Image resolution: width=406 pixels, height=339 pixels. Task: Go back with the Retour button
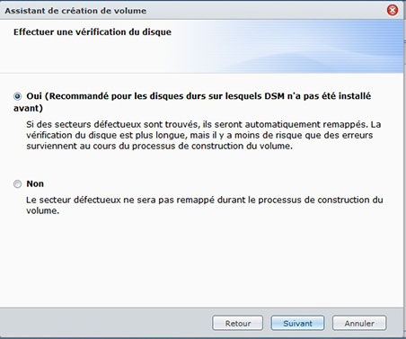pyautogui.click(x=238, y=323)
